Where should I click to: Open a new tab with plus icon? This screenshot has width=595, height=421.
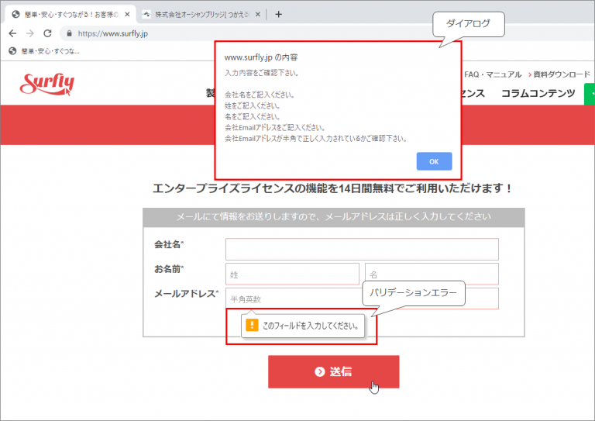[x=279, y=14]
